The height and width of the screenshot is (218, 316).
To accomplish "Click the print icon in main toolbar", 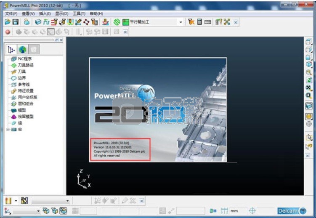I will [27, 22].
